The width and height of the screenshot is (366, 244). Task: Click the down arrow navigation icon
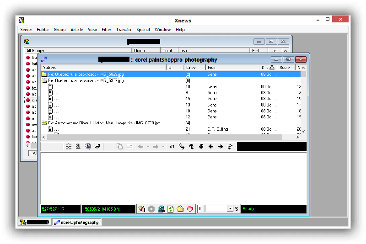click(x=201, y=147)
